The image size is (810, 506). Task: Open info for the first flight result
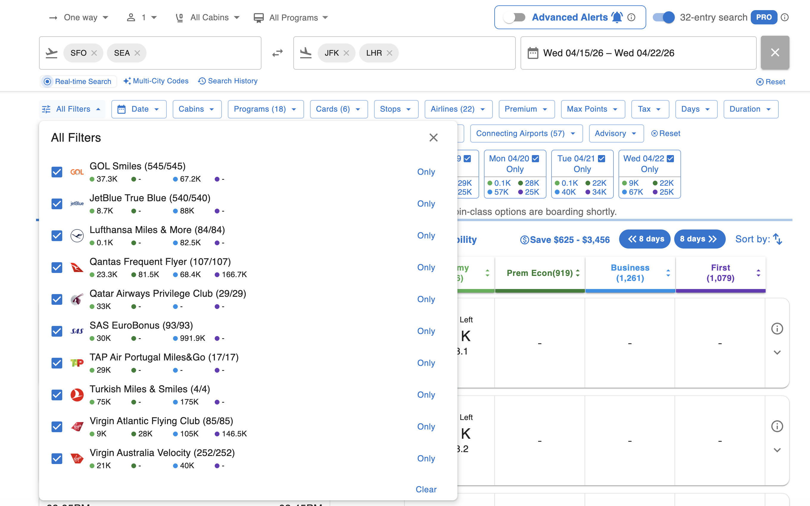(x=777, y=329)
